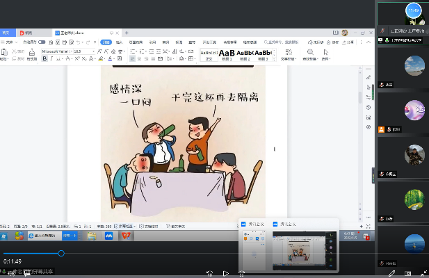Click the pen tool in right sidebar
Image resolution: width=429 pixels, height=278 pixels.
[369, 76]
